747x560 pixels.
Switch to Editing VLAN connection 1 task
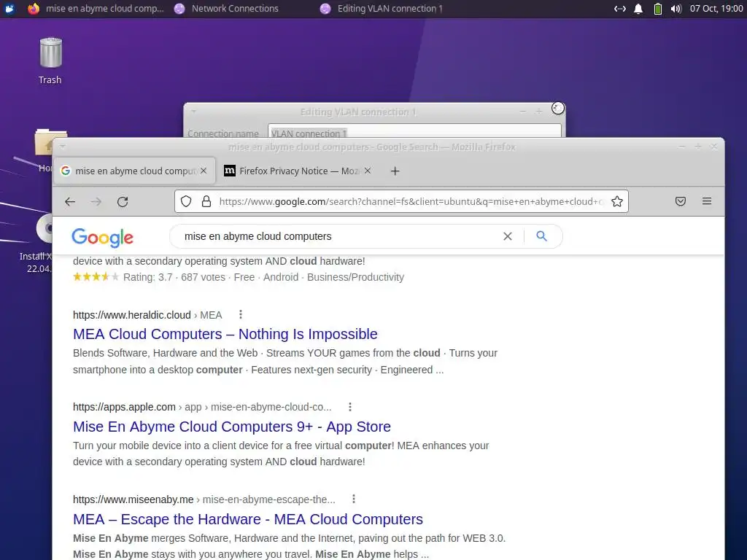(382, 9)
